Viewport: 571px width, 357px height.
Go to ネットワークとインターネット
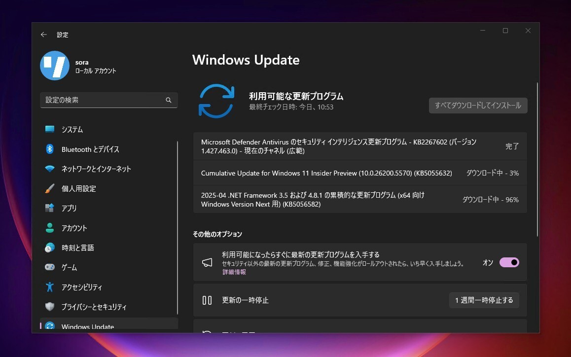tap(108, 169)
